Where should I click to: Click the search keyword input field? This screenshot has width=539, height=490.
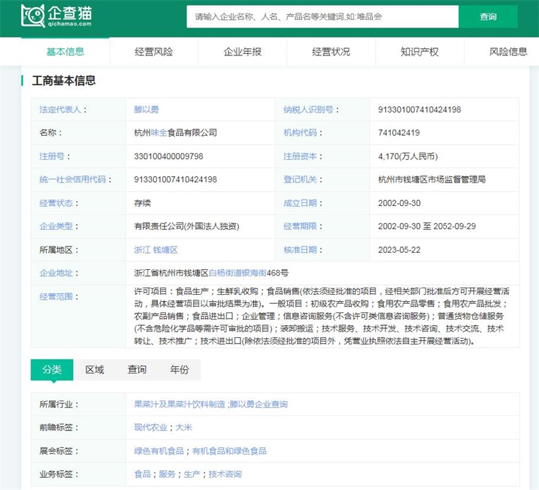323,16
